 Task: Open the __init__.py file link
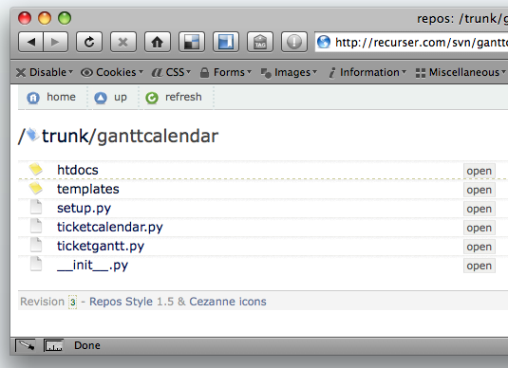[92, 266]
